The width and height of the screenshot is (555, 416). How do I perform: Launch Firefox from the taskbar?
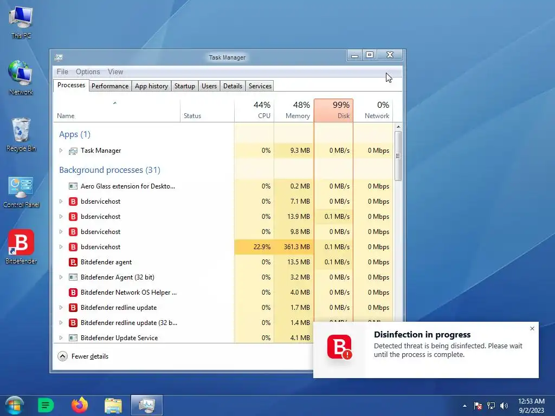[x=79, y=405]
